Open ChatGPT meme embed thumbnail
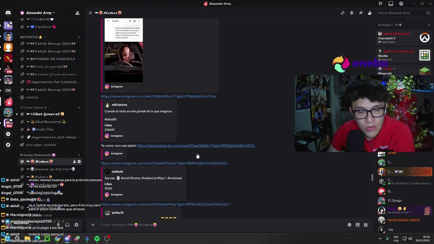Image resolution: width=434 pixels, height=244 pixels. pos(123,50)
